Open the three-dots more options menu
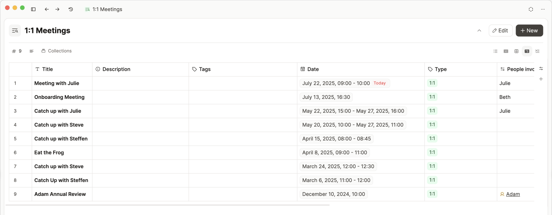 [543, 9]
